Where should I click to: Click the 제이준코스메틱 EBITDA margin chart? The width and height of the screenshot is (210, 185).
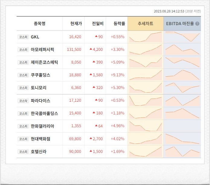pyautogui.click(x=183, y=62)
